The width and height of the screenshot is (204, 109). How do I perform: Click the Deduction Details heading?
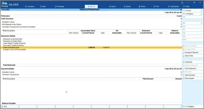8,36
